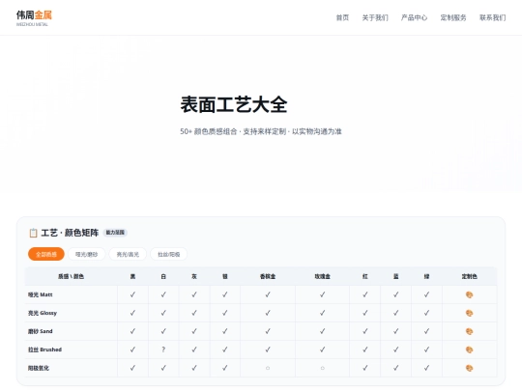This screenshot has width=522, height=391.
Task: Click the checkmark in 哑光 Matt 香槟金 cell
Action: click(x=268, y=294)
